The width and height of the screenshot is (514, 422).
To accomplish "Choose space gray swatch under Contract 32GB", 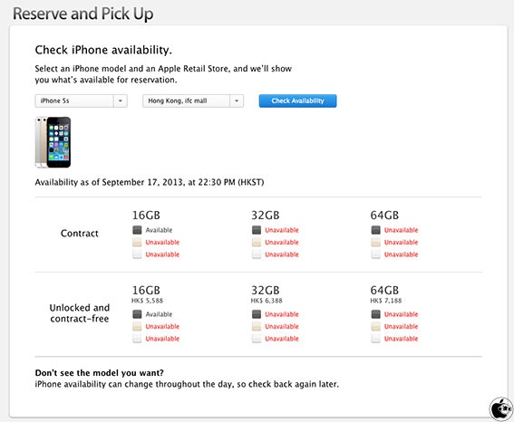I will tap(257, 230).
